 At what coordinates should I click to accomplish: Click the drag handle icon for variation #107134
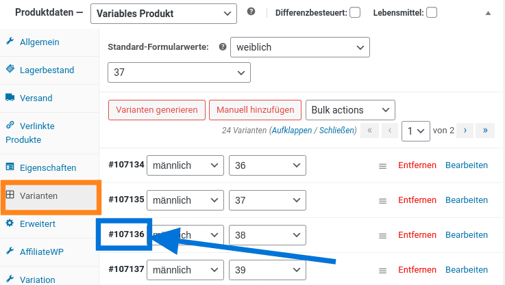(383, 165)
